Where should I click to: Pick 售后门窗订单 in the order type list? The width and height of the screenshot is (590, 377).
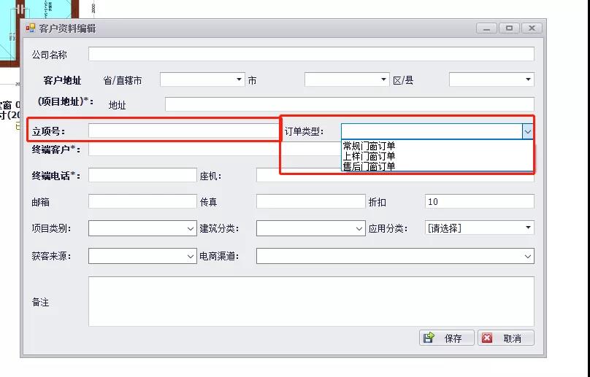click(369, 166)
